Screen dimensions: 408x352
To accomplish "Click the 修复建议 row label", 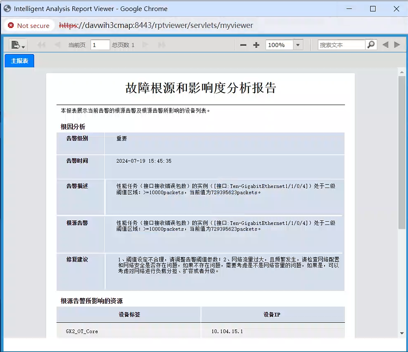I will [77, 259].
